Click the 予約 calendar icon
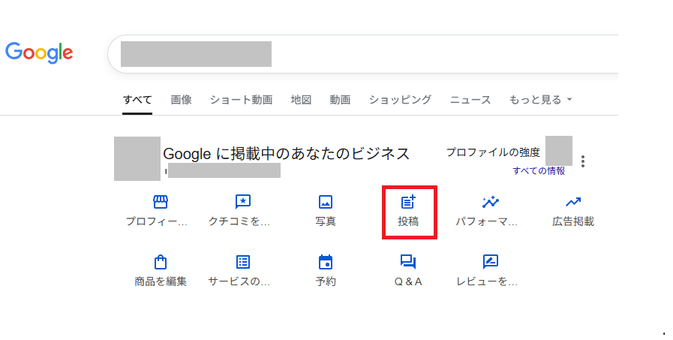This screenshot has width=673, height=340. tap(326, 262)
